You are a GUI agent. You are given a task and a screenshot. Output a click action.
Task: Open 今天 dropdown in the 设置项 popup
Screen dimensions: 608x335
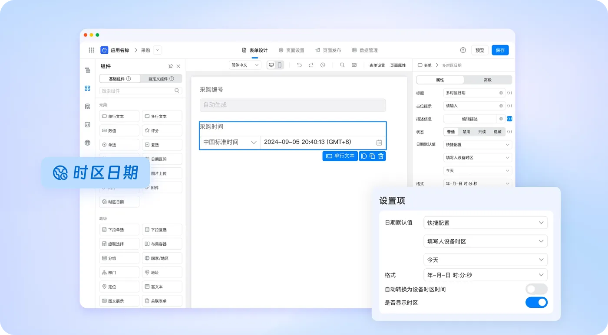[x=486, y=260]
